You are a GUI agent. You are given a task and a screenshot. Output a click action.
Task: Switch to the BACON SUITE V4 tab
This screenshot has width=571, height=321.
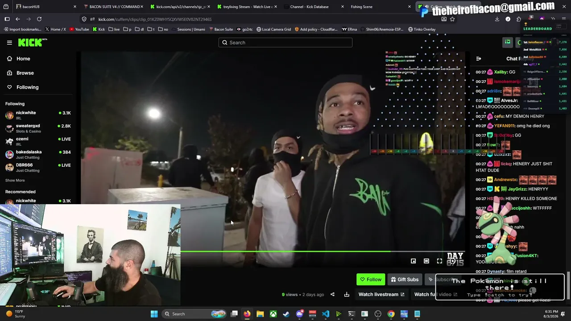pos(113,7)
